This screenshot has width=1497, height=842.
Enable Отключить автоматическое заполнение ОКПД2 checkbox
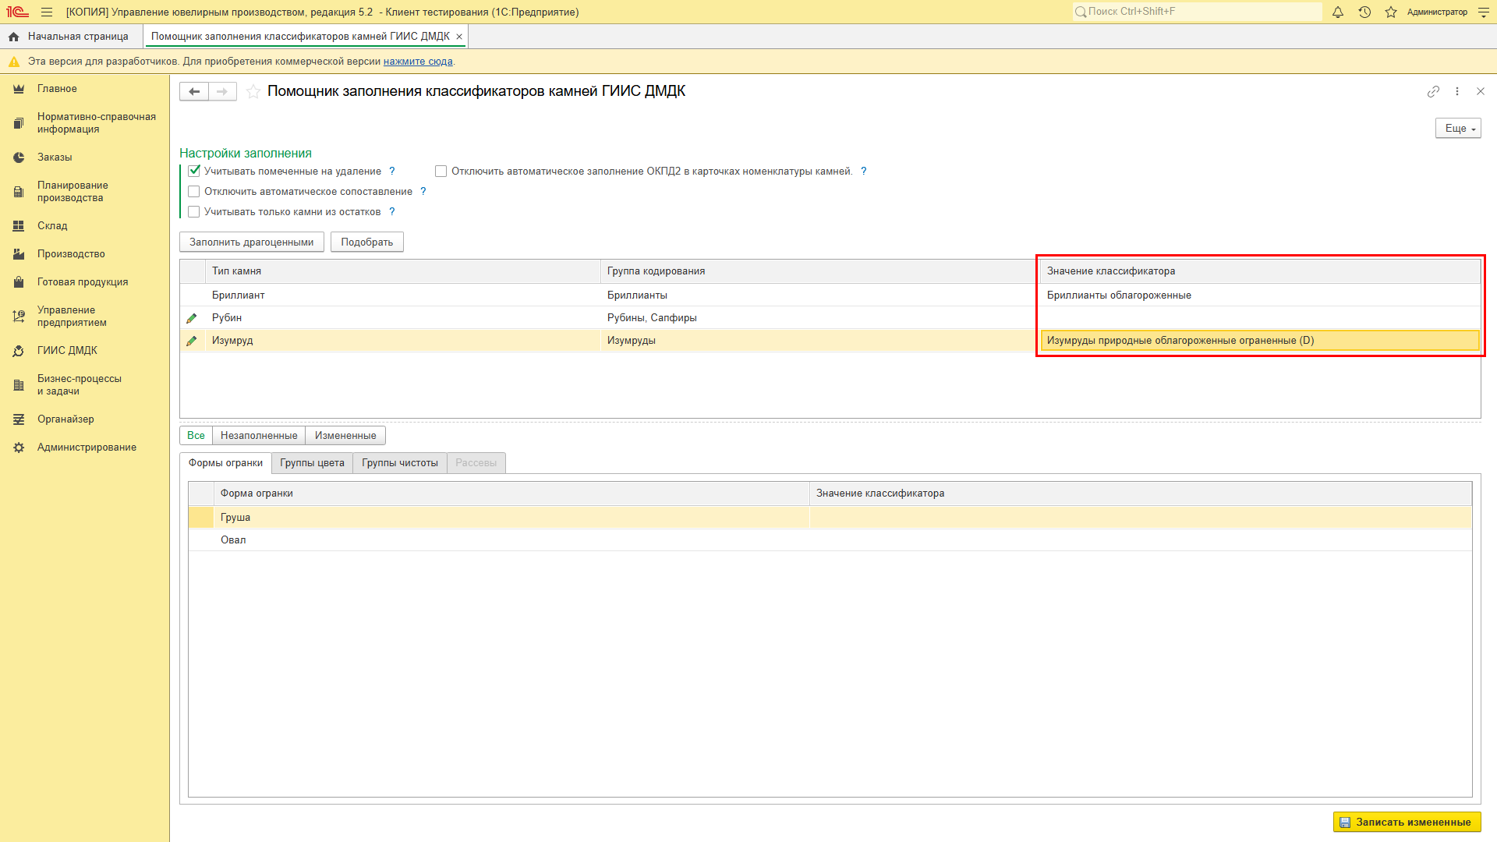pos(441,172)
